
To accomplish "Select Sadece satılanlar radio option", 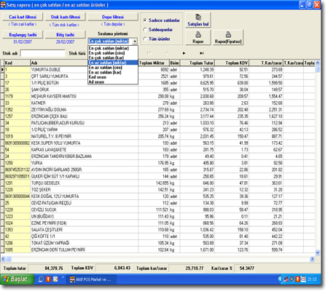I will coord(161,20).
